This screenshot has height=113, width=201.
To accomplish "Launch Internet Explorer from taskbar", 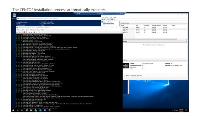I will coord(27,110).
